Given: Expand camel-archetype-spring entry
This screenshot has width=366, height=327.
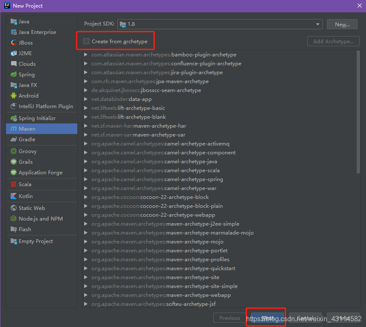Looking at the screenshot, I should tap(86, 179).
